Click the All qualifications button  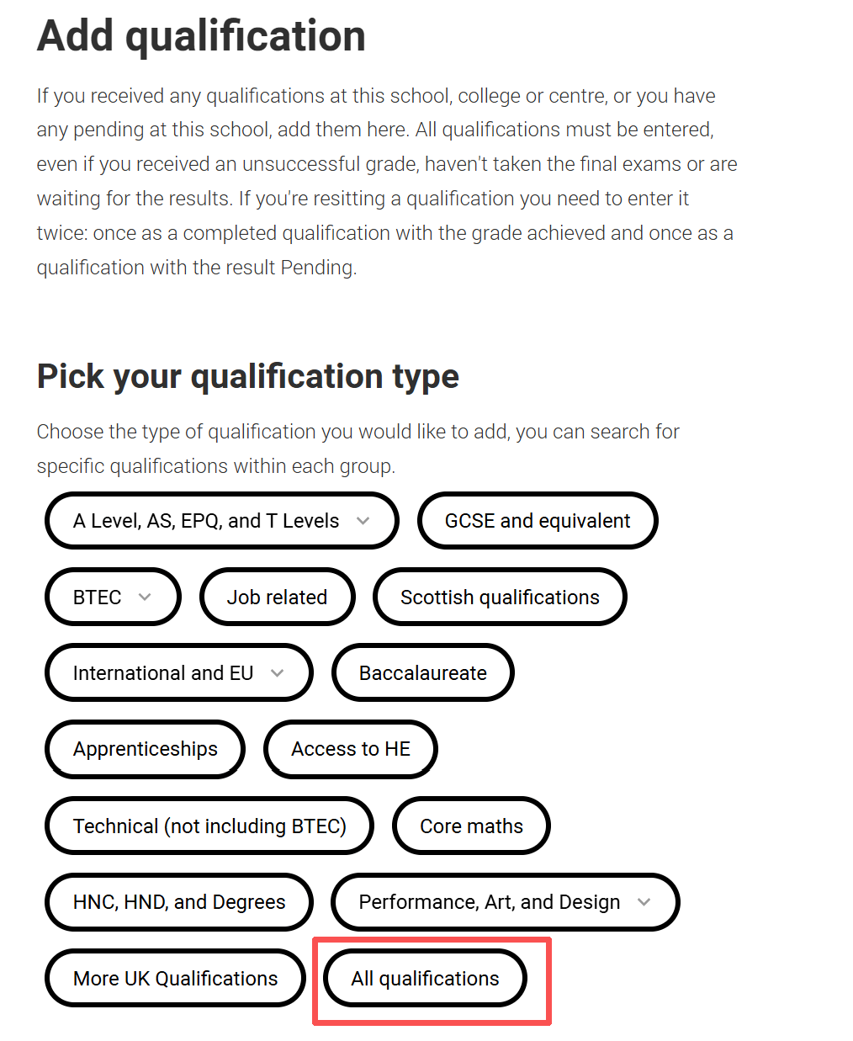[x=425, y=978]
